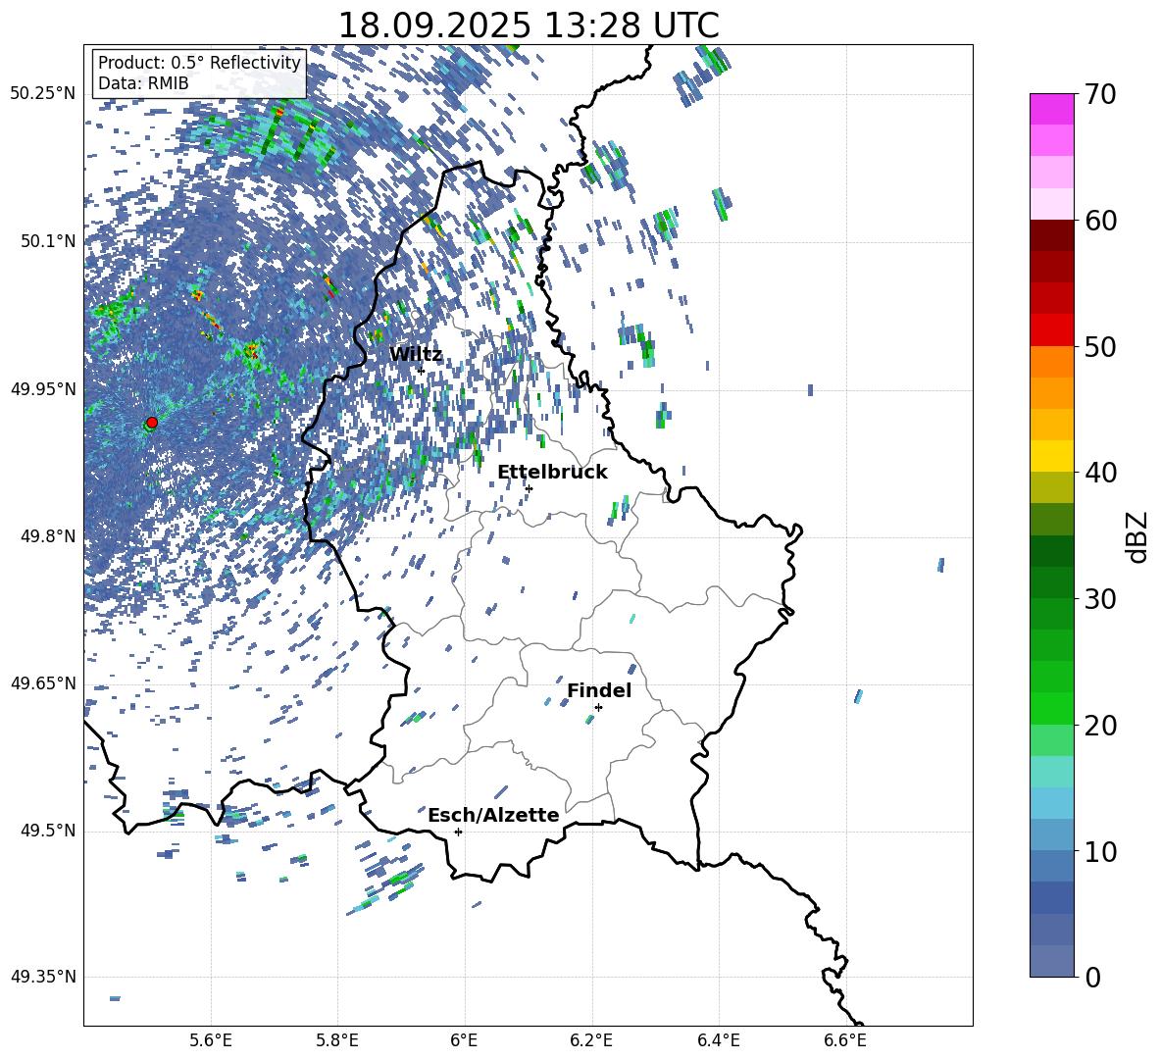Viewport: 1161px width, 1060px height.
Task: Click the 49.5°N latitude label
Action: [x=48, y=831]
